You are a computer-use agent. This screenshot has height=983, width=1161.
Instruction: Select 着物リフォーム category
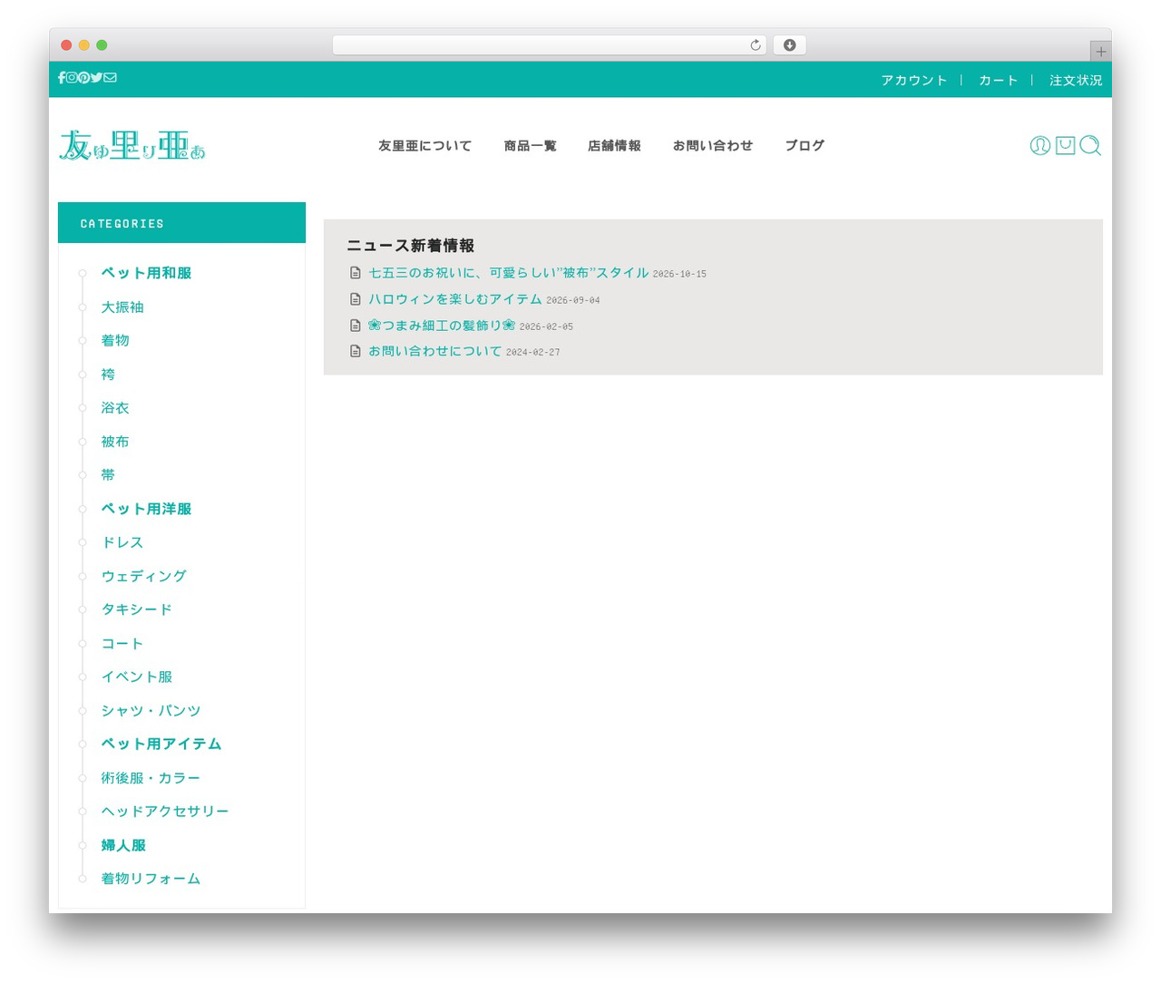151,879
